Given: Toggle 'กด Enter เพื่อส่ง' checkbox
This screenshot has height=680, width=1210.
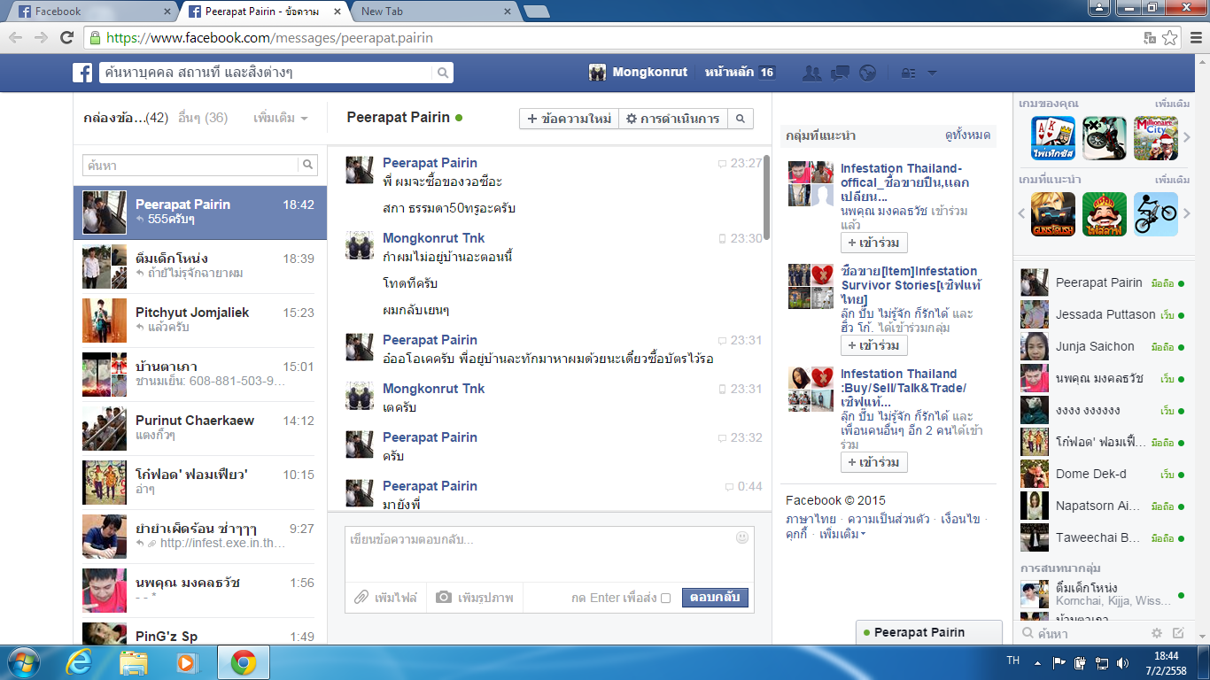Looking at the screenshot, I should tap(665, 598).
